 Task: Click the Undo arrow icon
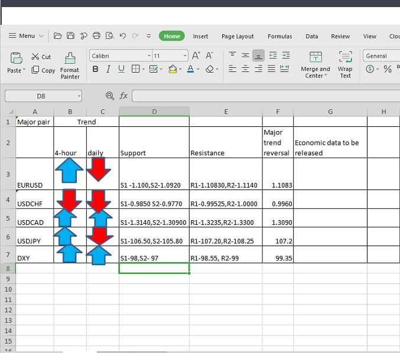pyautogui.click(x=122, y=36)
